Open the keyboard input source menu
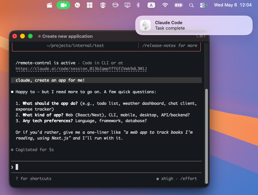258x195 pixels. [151, 5]
